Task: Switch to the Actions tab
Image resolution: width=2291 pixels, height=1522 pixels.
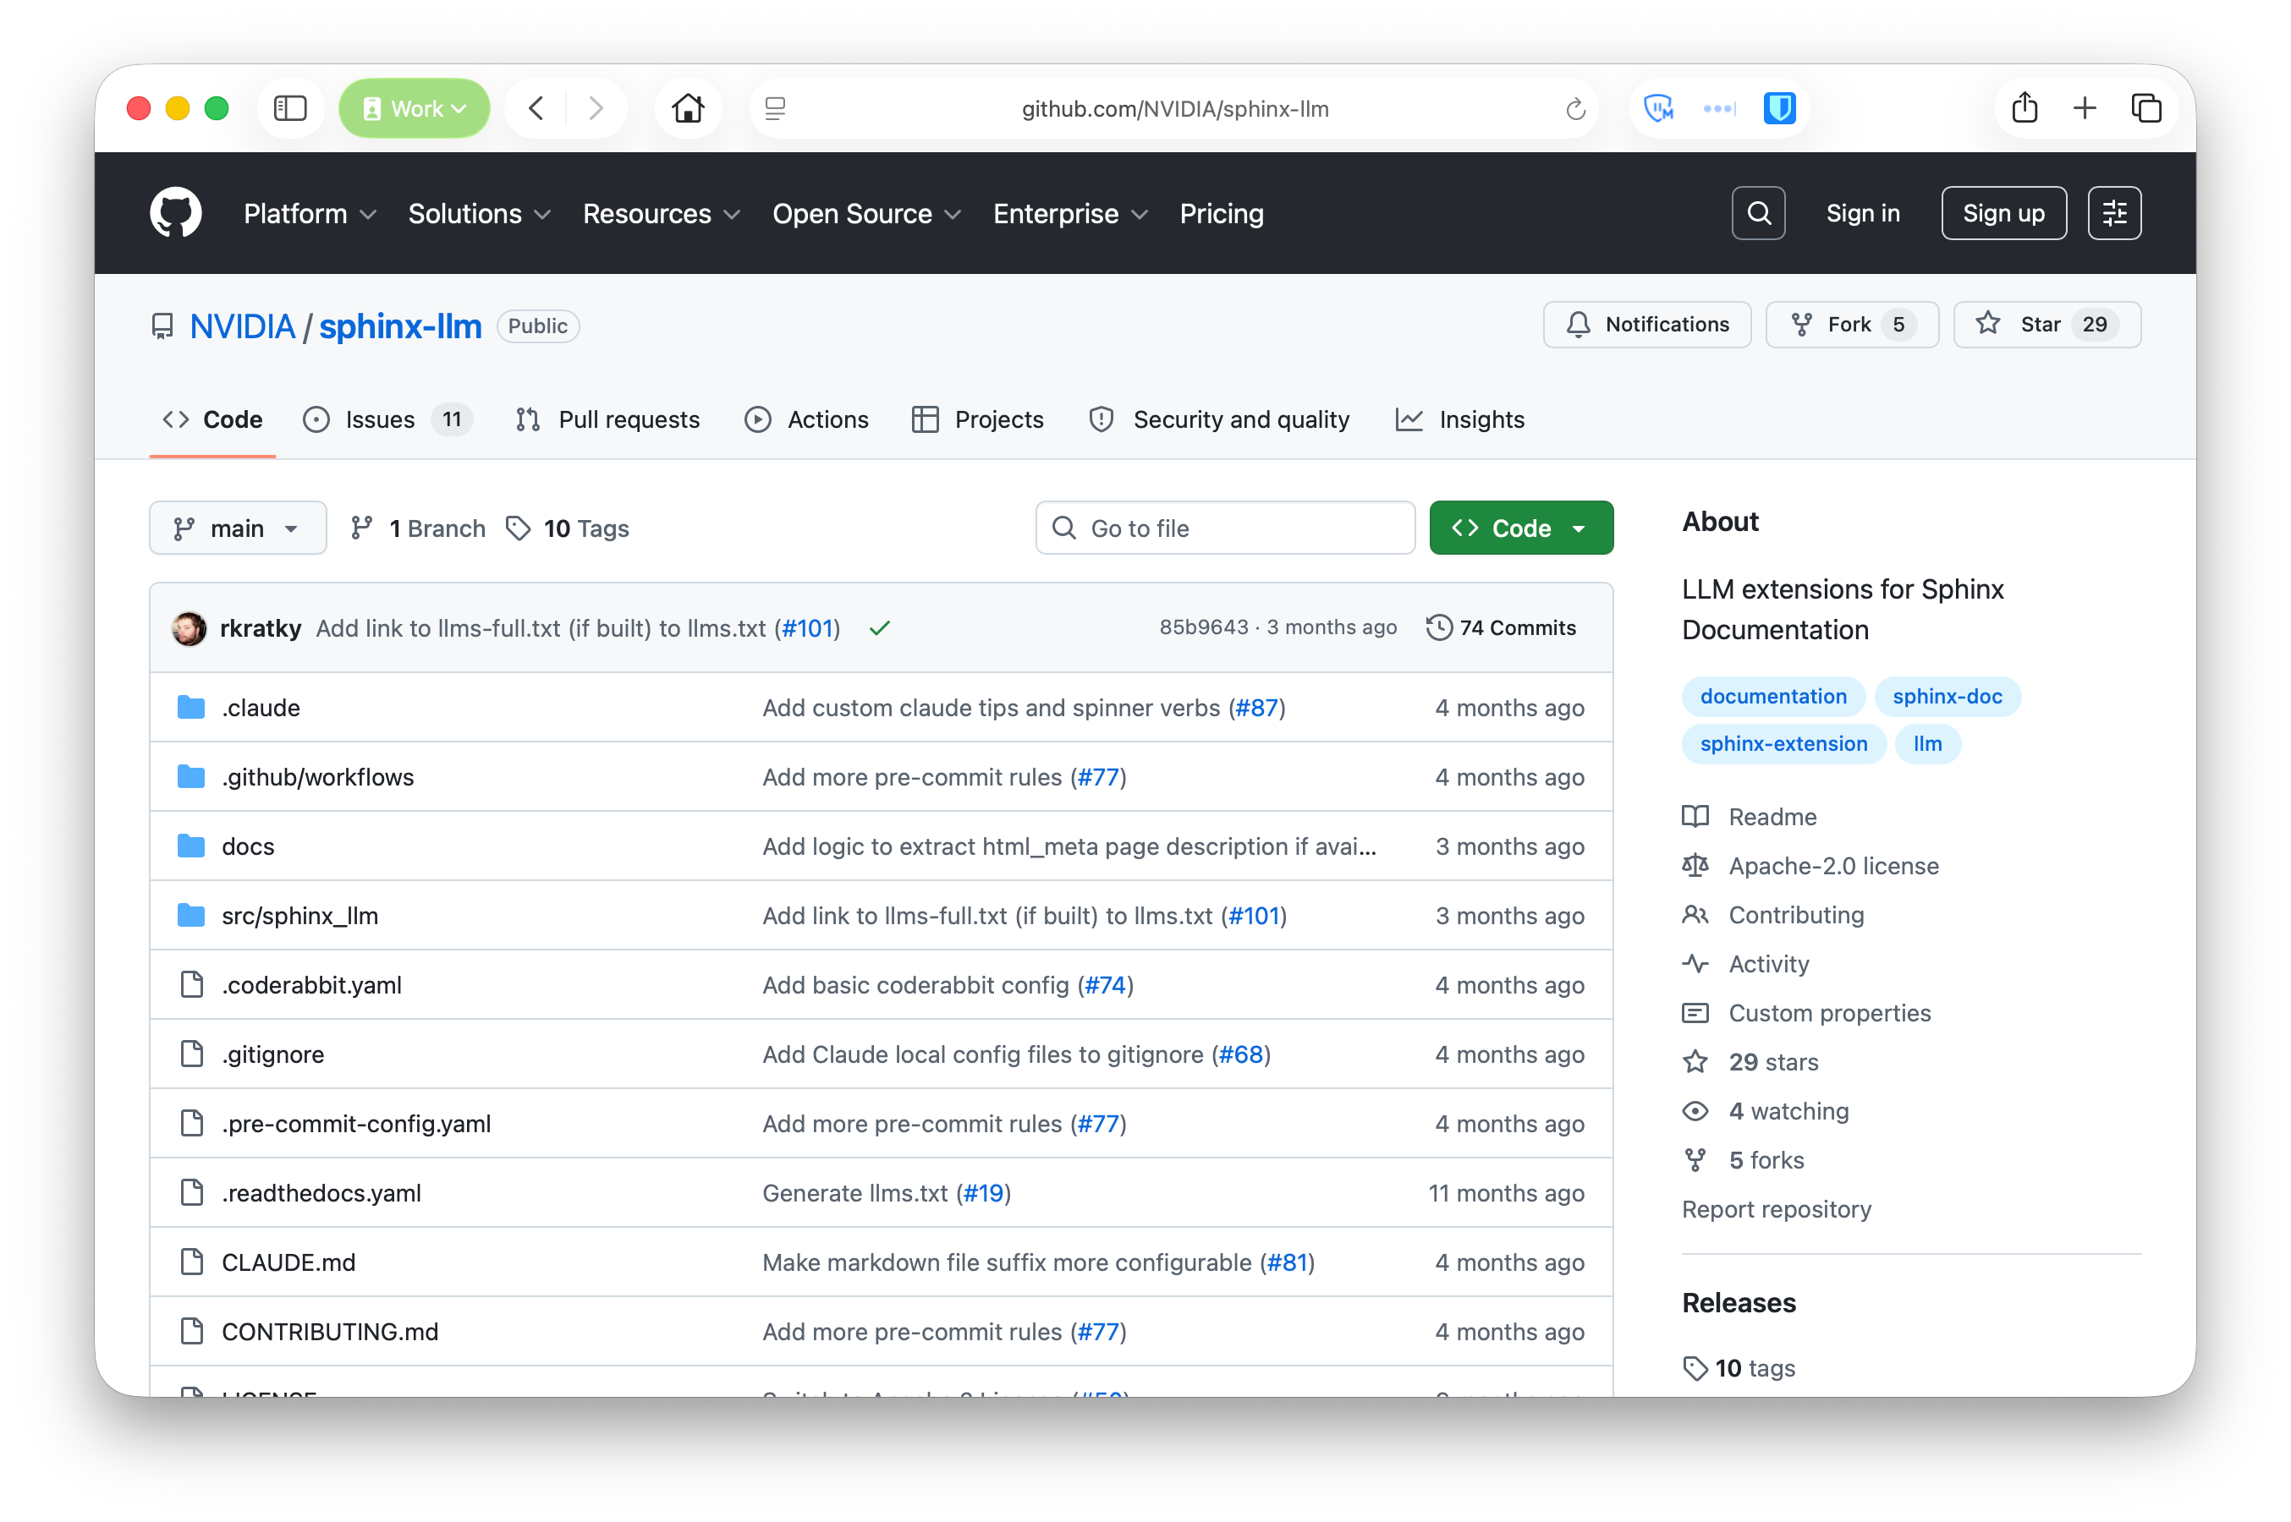Action: tap(806, 419)
